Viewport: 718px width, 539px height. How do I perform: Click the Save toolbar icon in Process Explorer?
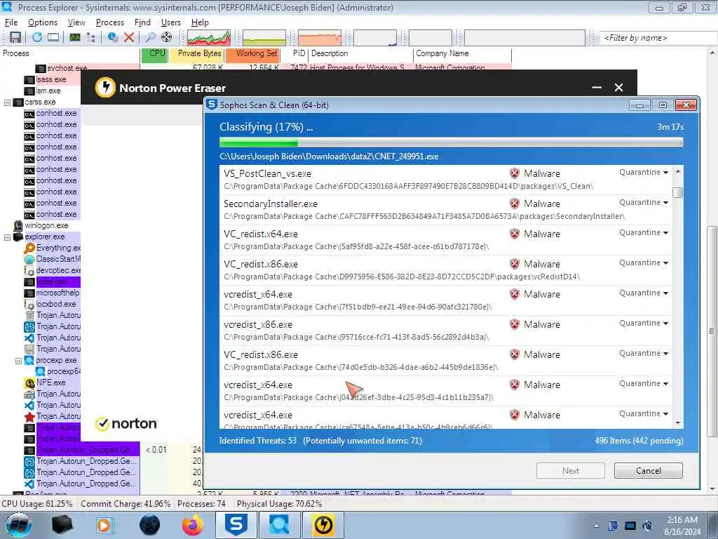pos(15,38)
